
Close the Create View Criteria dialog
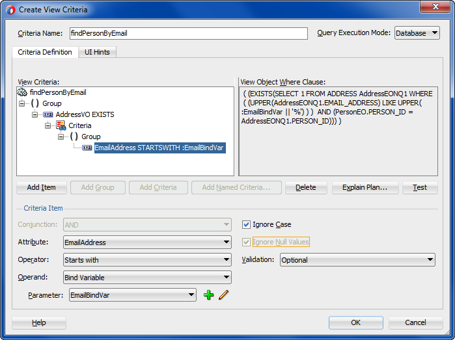435,7
